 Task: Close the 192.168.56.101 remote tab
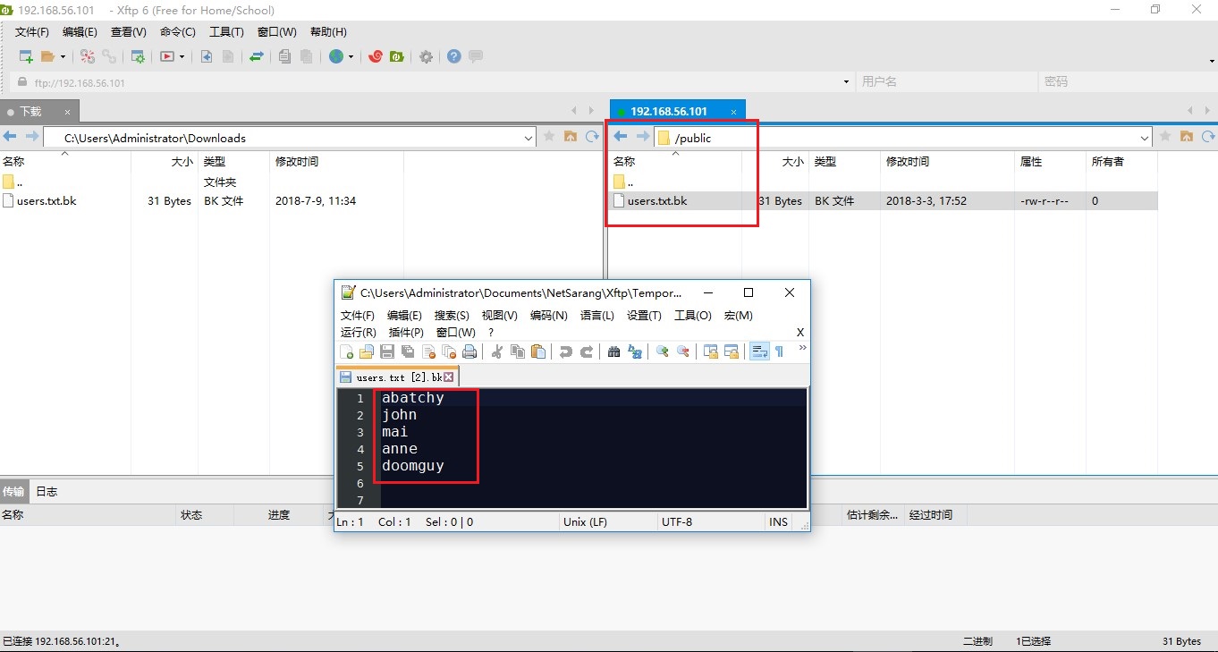[x=733, y=112]
